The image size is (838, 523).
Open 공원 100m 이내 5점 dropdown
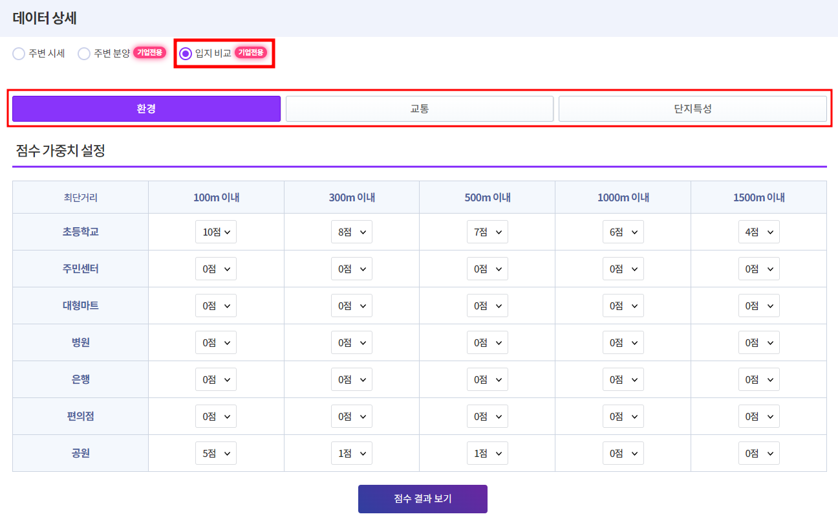(216, 453)
